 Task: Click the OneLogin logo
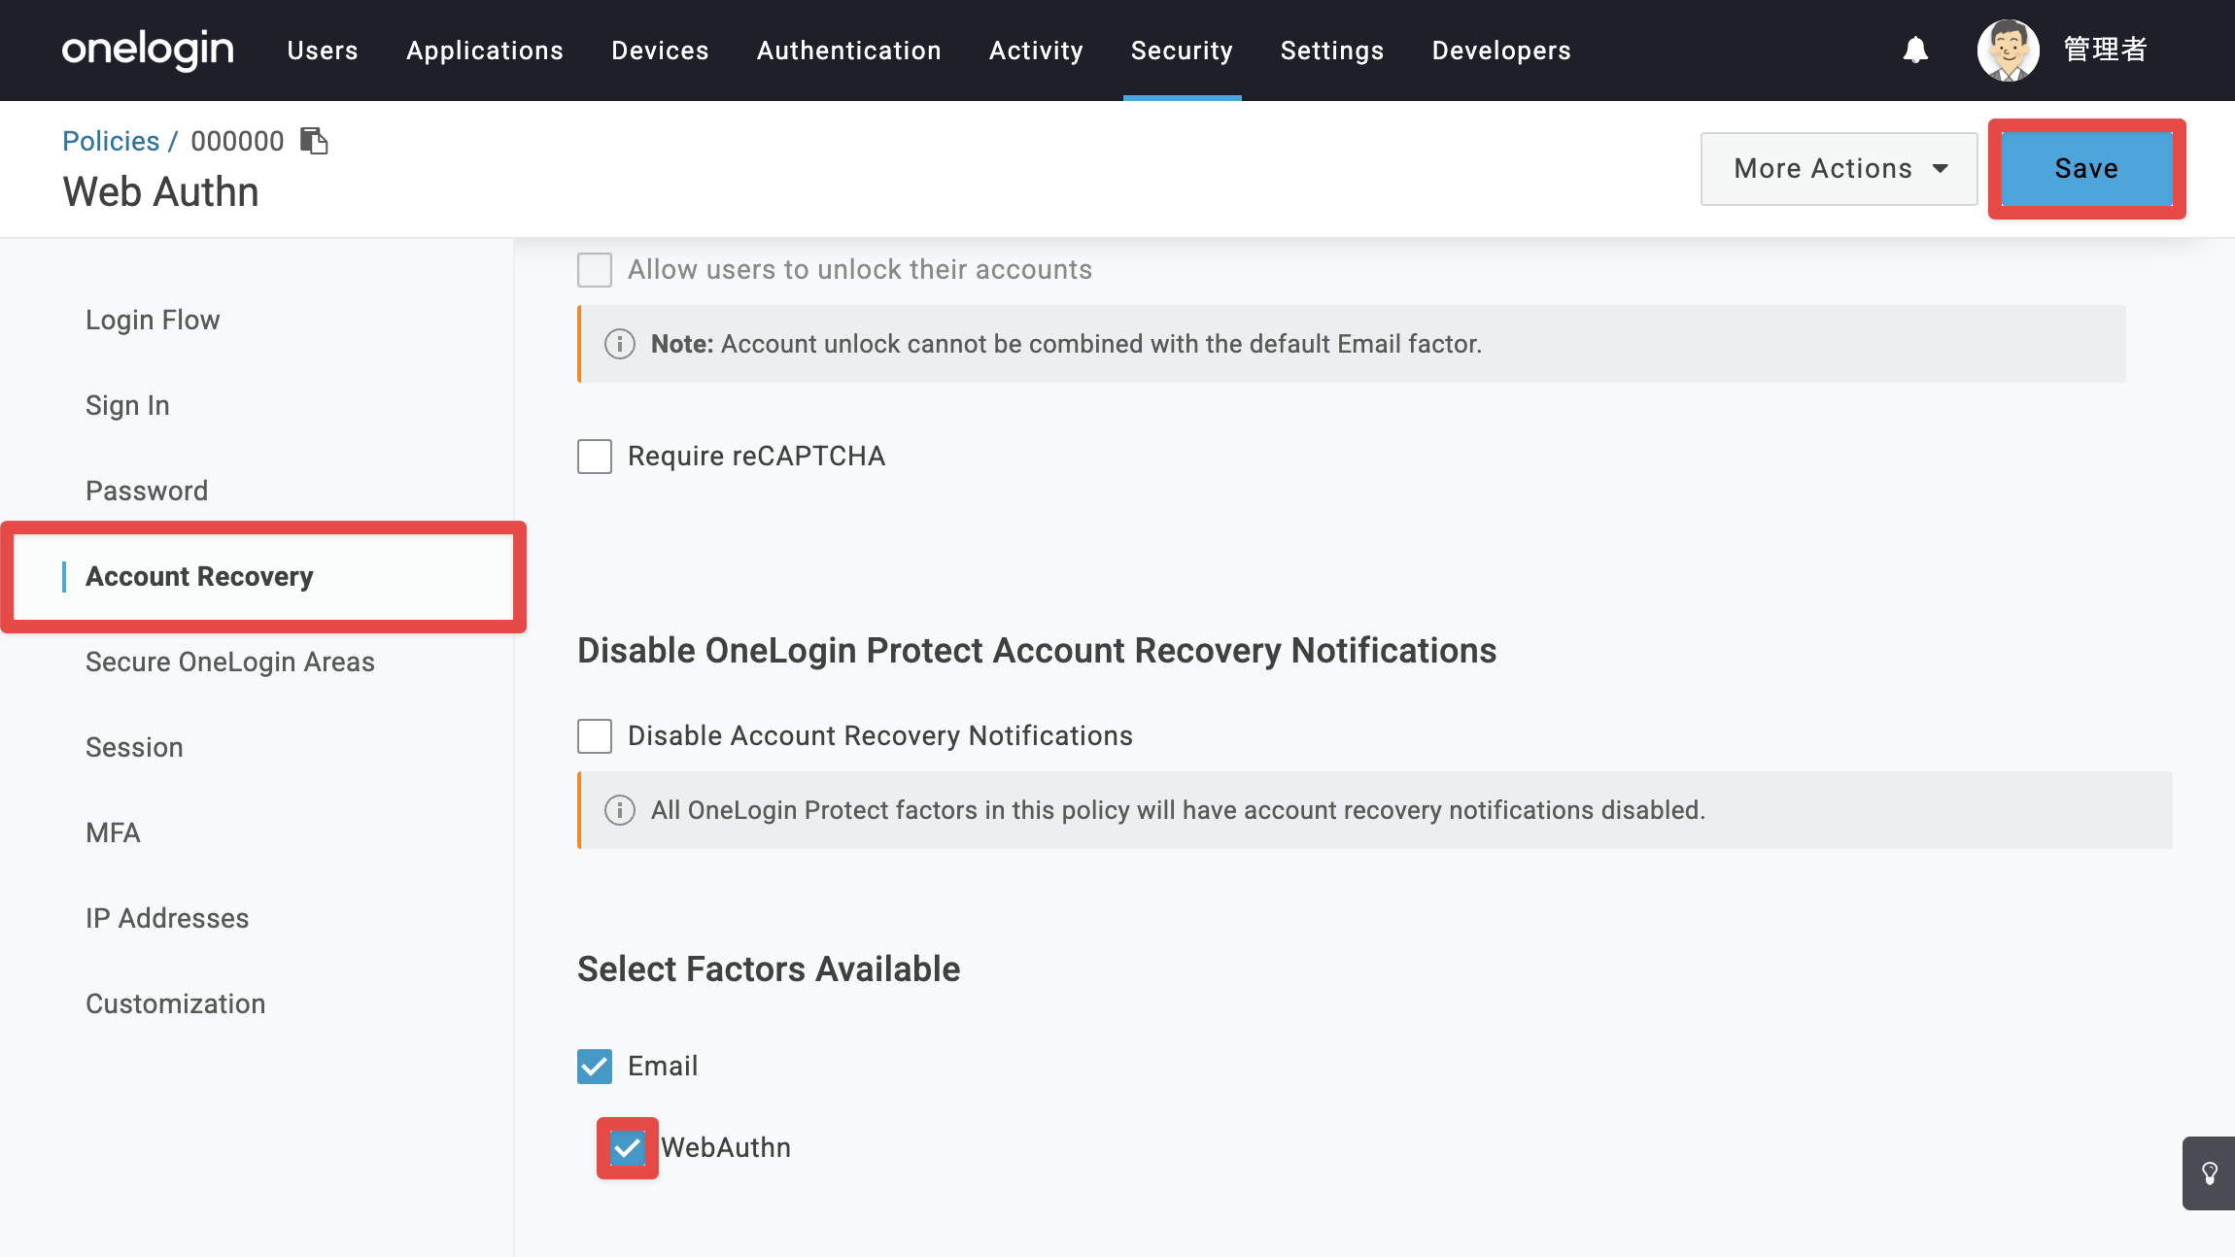148,50
